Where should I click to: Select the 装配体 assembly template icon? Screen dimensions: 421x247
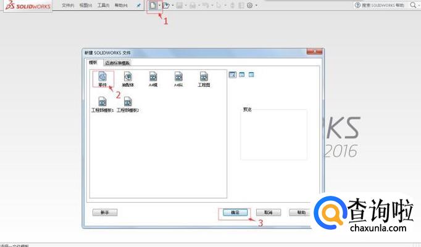[128, 79]
